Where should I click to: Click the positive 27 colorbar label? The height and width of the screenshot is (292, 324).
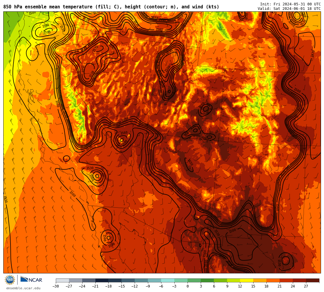(x=306, y=286)
